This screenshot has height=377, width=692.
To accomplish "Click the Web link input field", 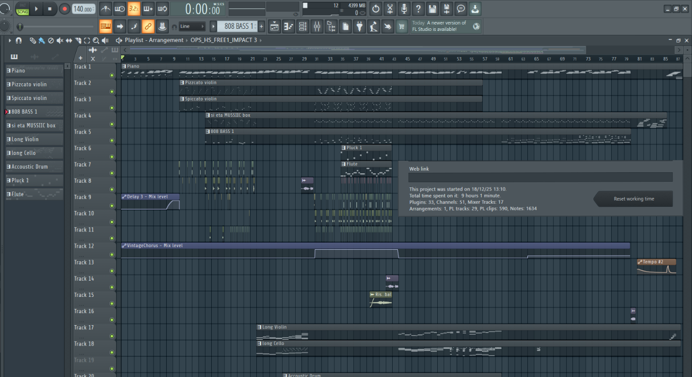I will tap(540, 177).
